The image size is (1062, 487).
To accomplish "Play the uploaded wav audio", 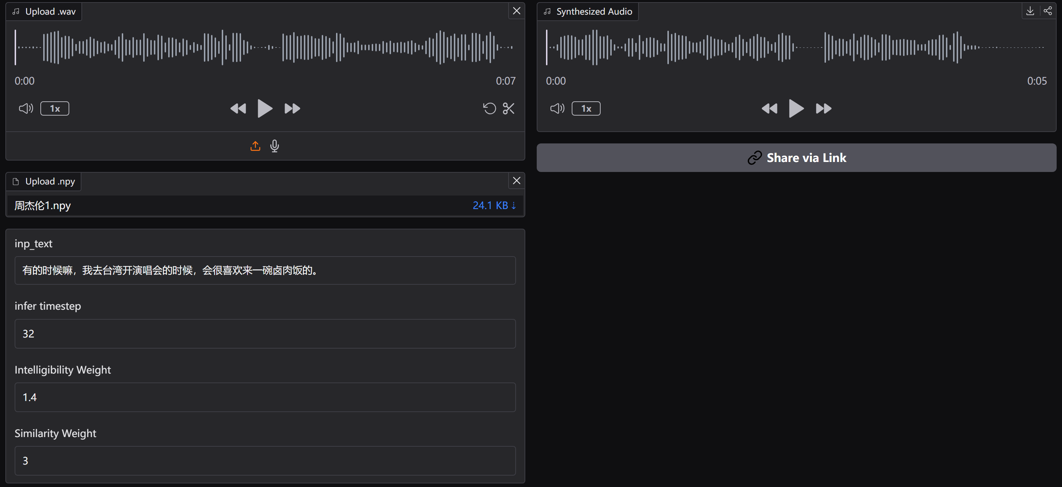I will [x=264, y=108].
